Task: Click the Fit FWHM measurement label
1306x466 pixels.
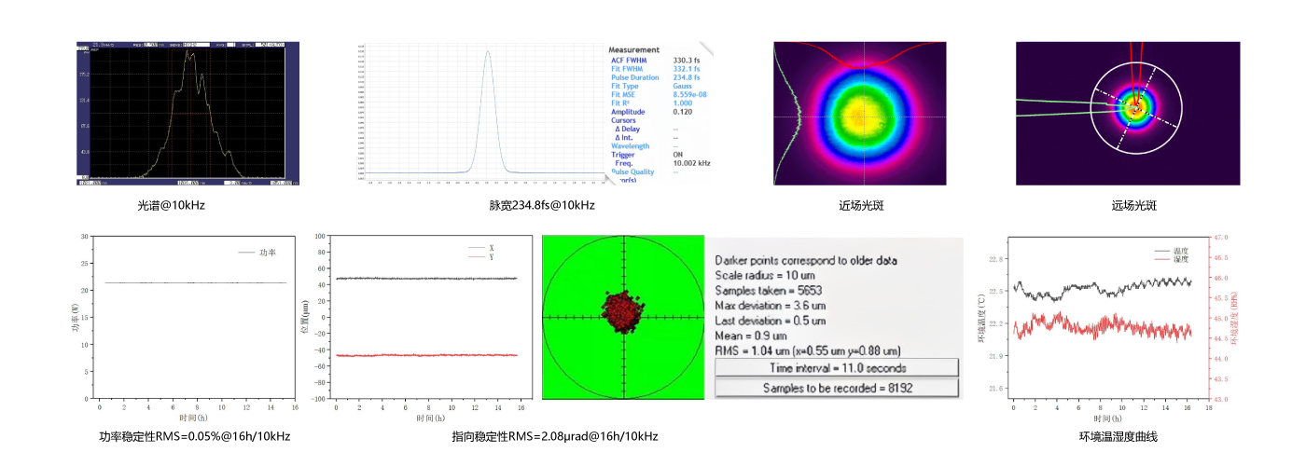Action: [629, 68]
